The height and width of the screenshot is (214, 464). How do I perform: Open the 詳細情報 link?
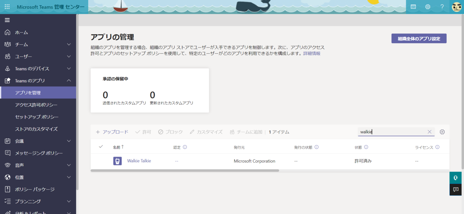click(312, 54)
